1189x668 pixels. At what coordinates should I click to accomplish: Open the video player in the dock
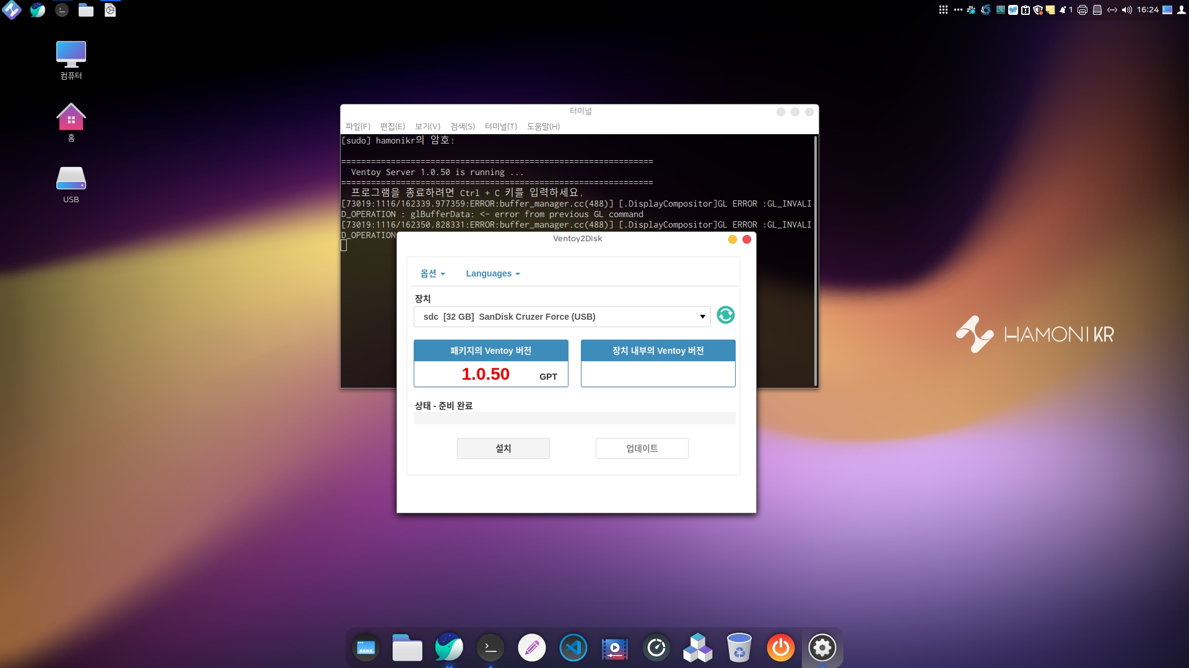[614, 648]
